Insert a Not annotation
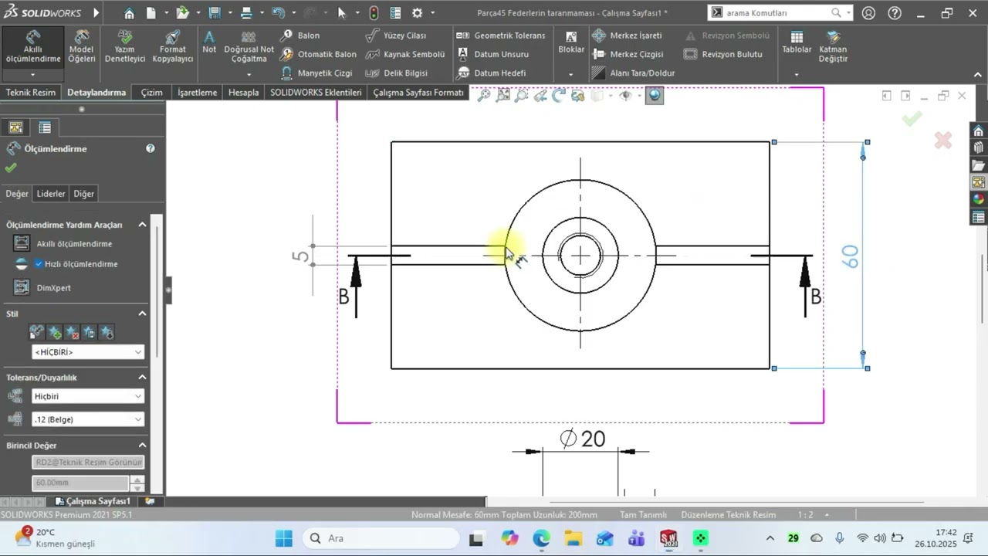 click(209, 42)
